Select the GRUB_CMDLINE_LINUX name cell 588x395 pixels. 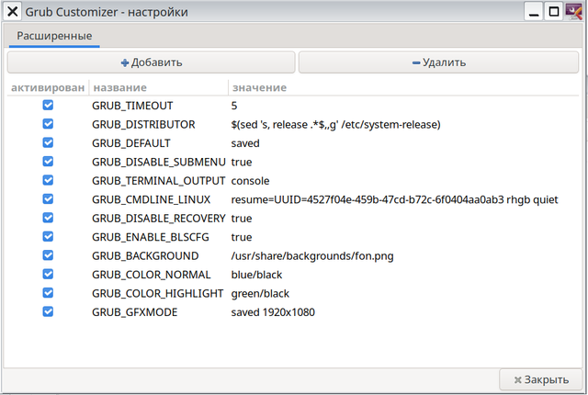click(x=151, y=199)
